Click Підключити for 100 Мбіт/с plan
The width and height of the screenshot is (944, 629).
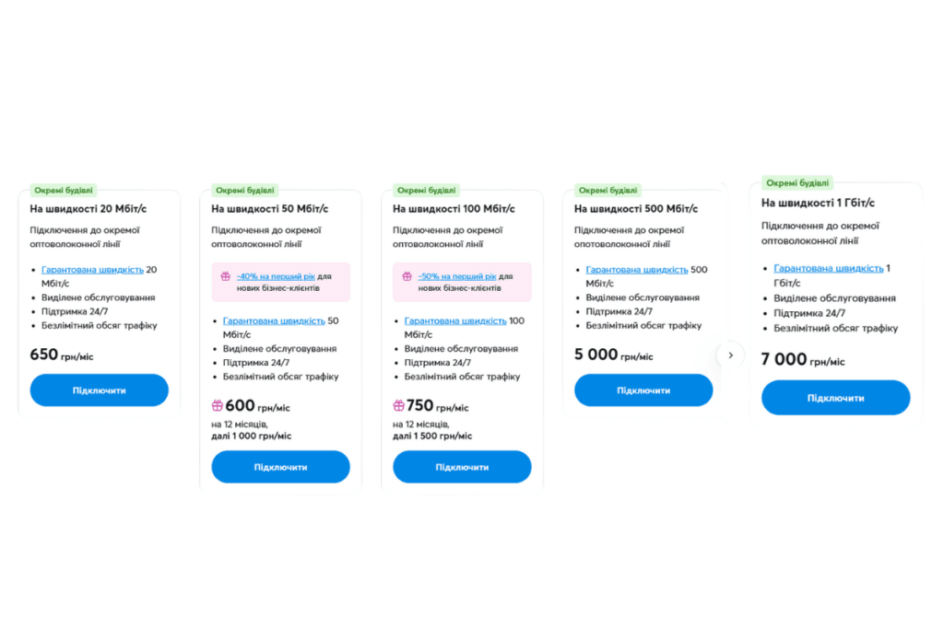tap(463, 467)
